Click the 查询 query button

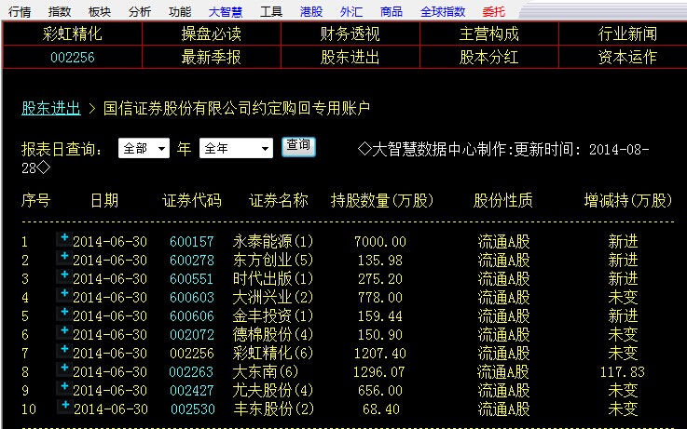click(x=298, y=146)
